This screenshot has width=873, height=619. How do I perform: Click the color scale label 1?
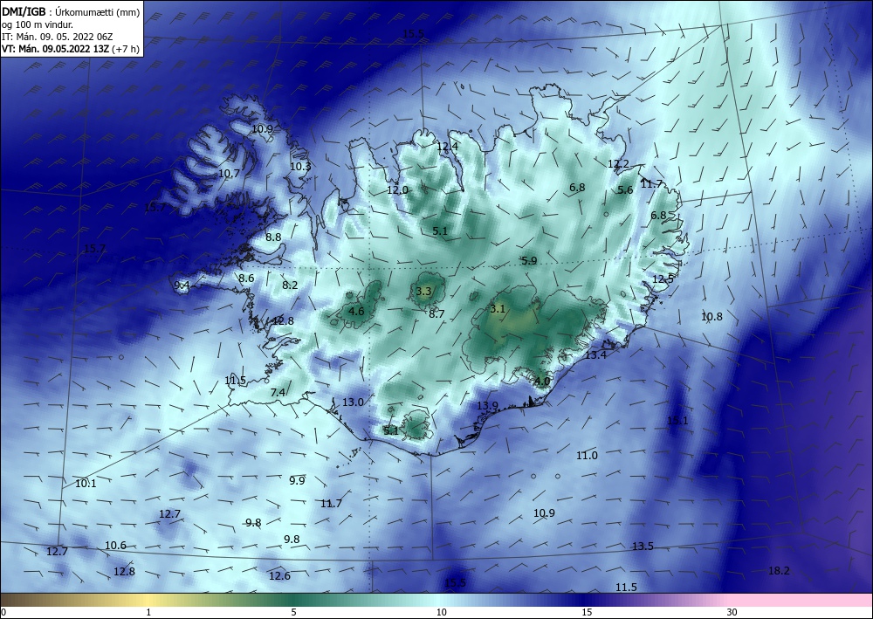148,612
